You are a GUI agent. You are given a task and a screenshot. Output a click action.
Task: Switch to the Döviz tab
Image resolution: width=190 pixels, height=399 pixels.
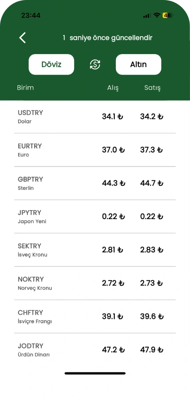[51, 64]
